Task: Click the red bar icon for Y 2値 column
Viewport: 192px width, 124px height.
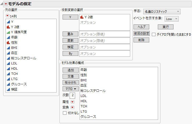Action: coord(8,27)
